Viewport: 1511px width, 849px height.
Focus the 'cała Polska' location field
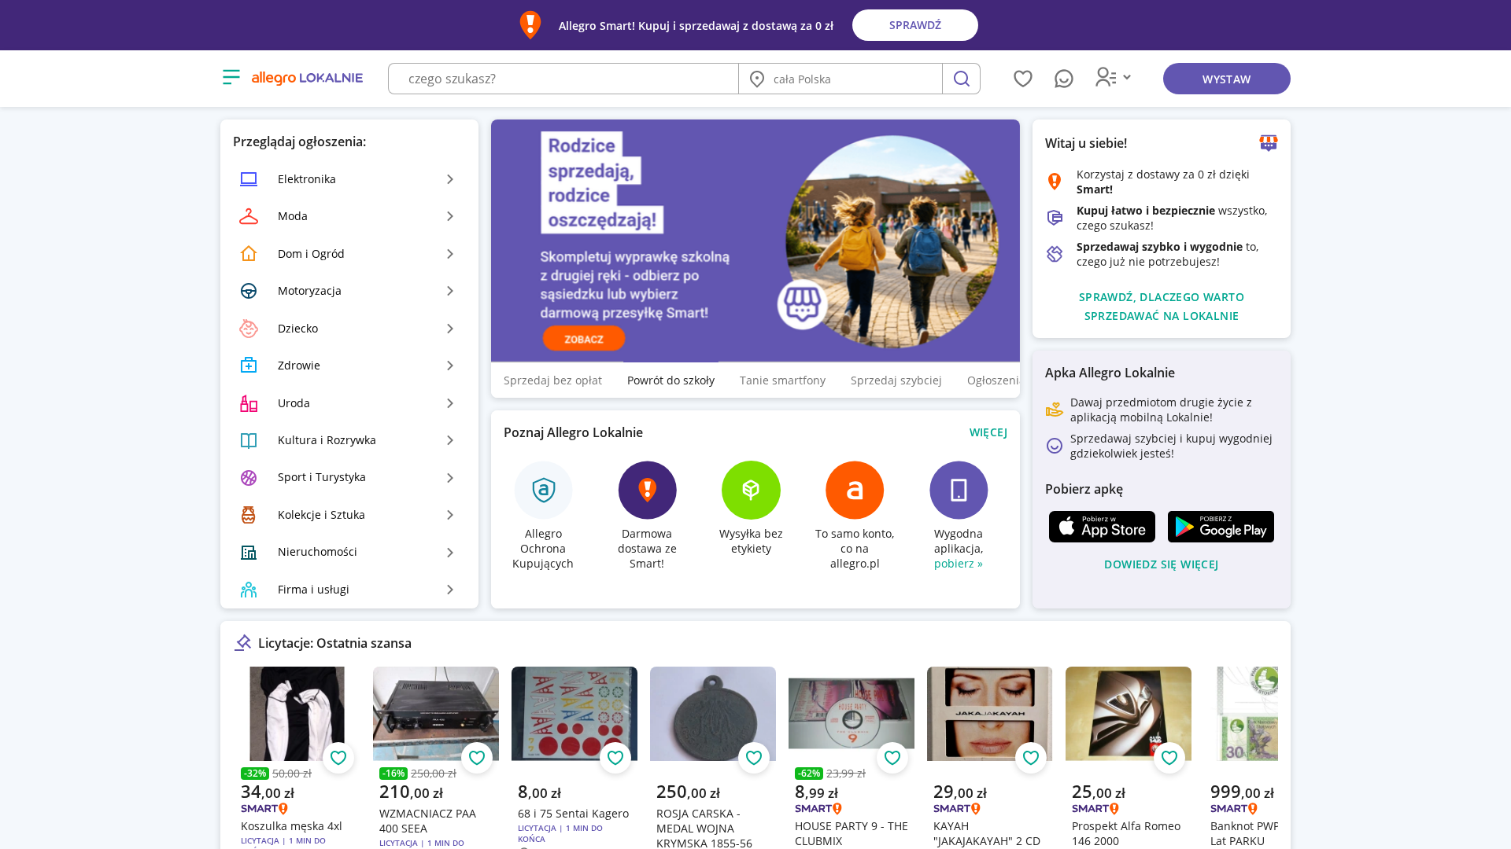point(840,79)
